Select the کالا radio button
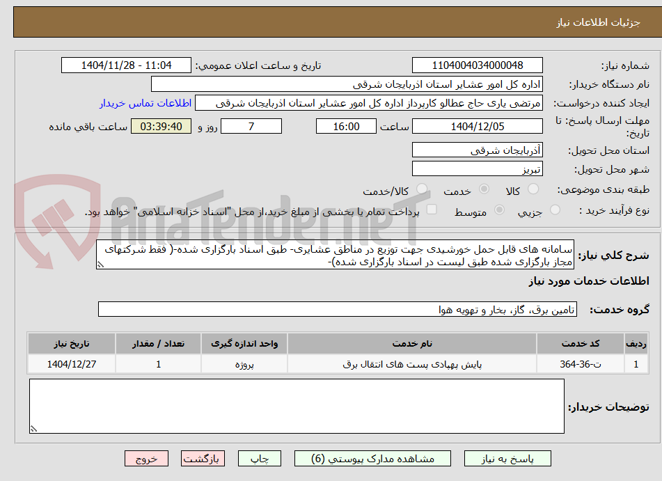Image resolution: width=662 pixels, height=481 pixels. (533, 189)
